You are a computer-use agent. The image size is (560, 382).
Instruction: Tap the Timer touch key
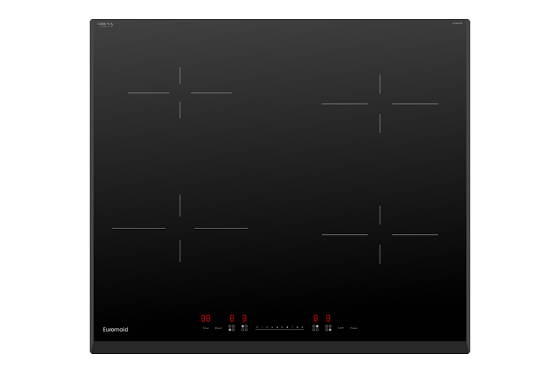pyautogui.click(x=205, y=328)
